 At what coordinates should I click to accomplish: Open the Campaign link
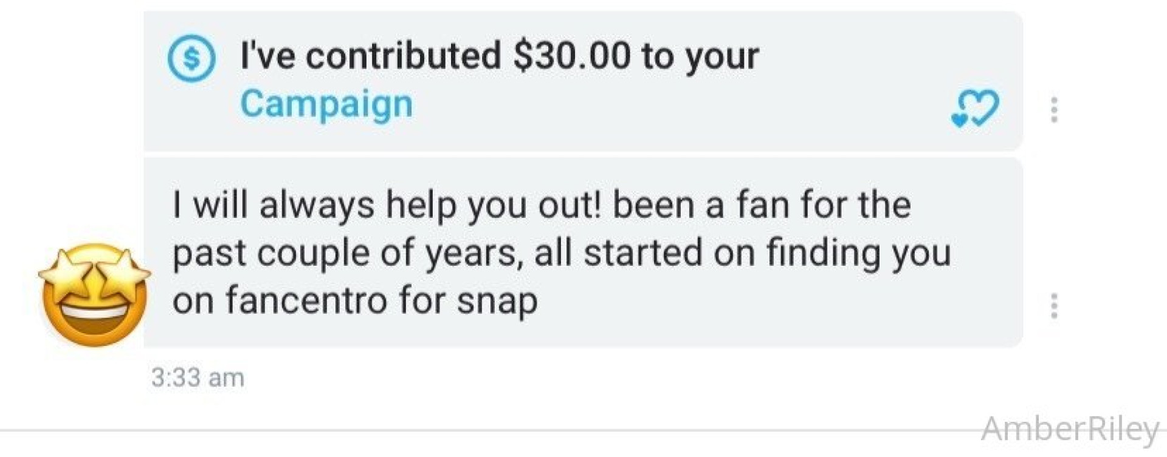click(x=326, y=104)
